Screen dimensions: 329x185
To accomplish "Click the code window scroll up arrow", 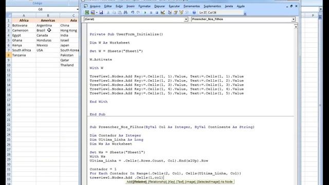I will 296,27.
